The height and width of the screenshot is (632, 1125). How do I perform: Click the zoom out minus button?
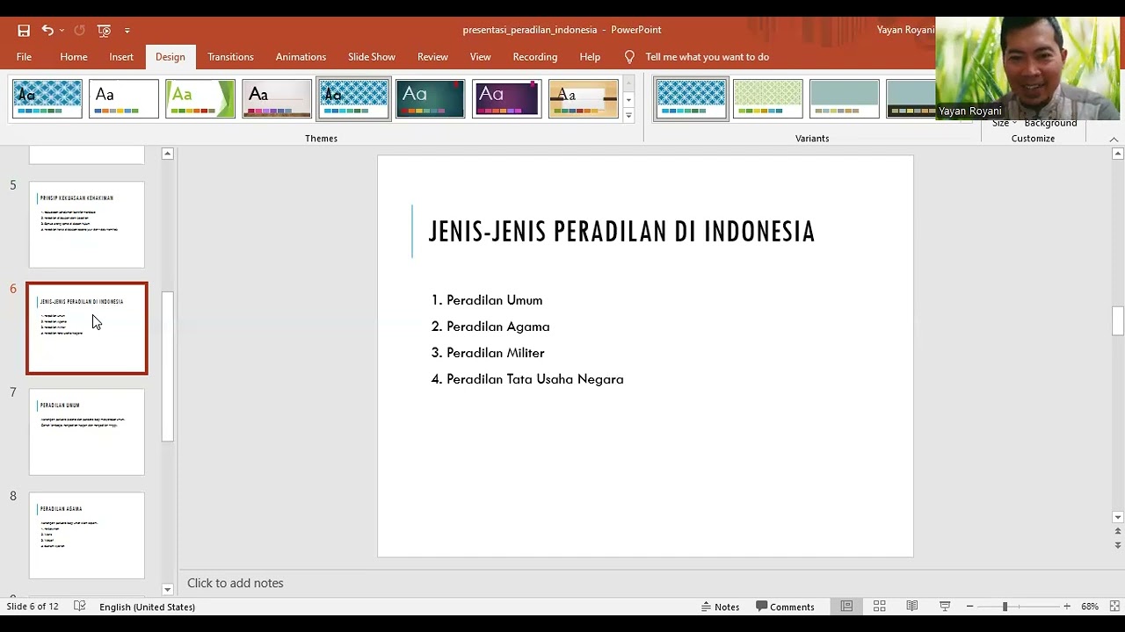[969, 607]
